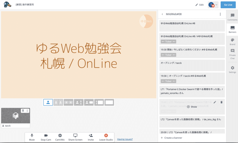
Task: Stop the camera
Action: [46, 137]
